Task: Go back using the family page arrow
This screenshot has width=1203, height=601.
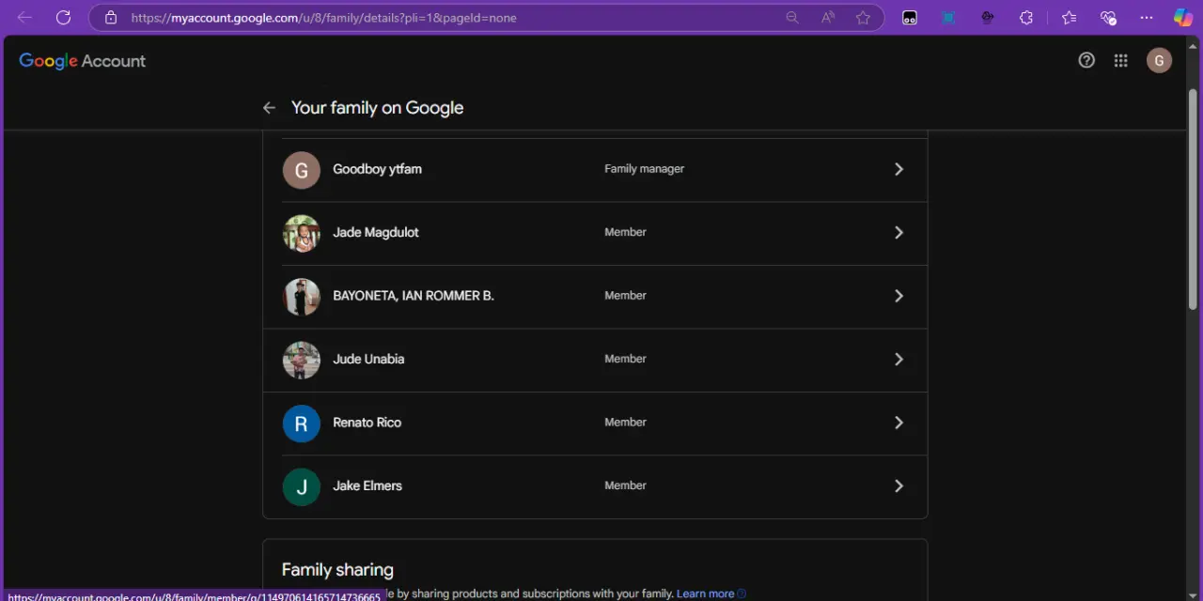Action: (x=269, y=108)
